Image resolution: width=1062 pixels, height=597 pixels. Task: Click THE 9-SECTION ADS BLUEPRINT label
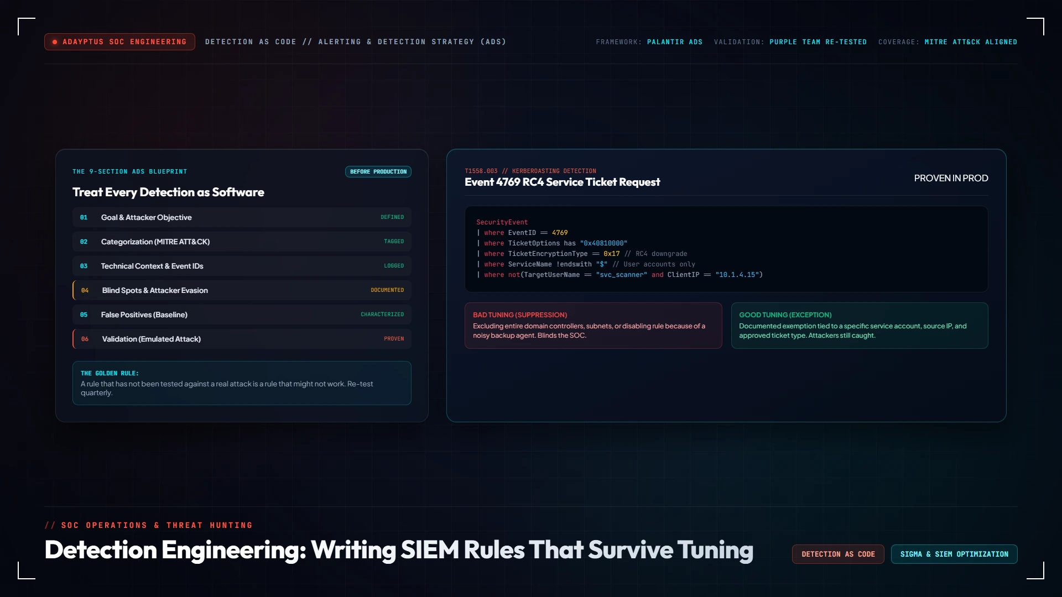(130, 172)
